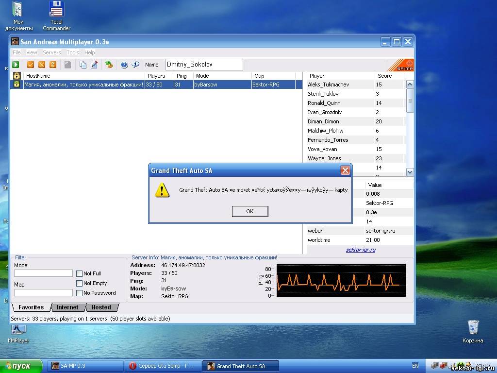Switch to the SA-MP 0.3 taskbar button

click(85, 366)
